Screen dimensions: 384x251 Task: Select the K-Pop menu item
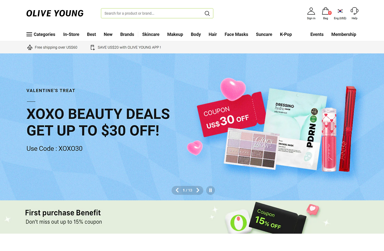coord(286,34)
